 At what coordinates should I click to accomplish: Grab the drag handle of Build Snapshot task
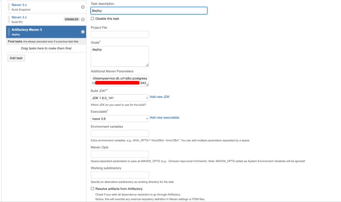(9, 7)
